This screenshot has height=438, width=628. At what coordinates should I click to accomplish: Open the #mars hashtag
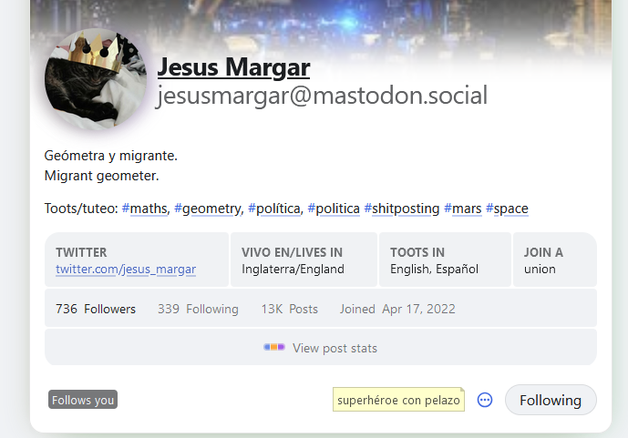pyautogui.click(x=463, y=209)
